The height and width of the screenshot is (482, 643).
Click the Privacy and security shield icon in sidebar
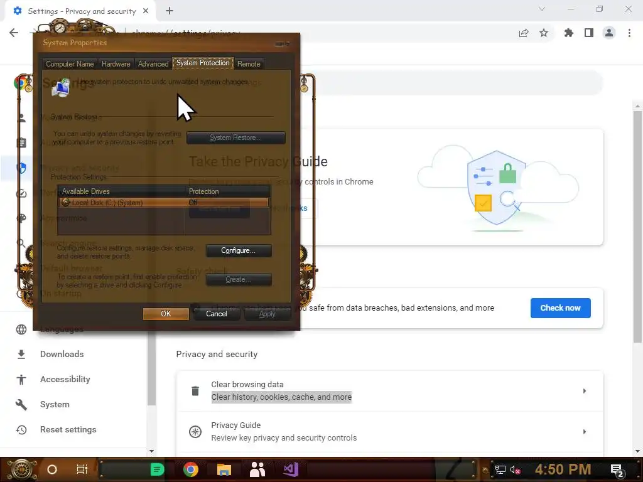22,168
